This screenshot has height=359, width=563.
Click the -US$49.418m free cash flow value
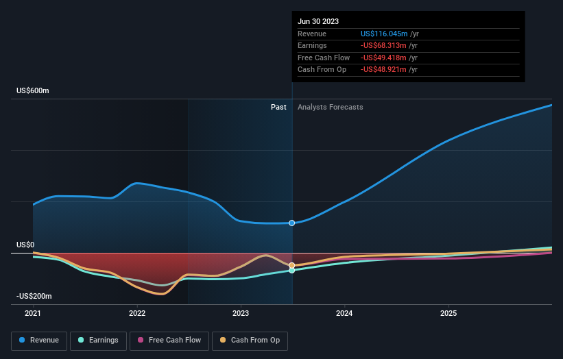click(383, 58)
